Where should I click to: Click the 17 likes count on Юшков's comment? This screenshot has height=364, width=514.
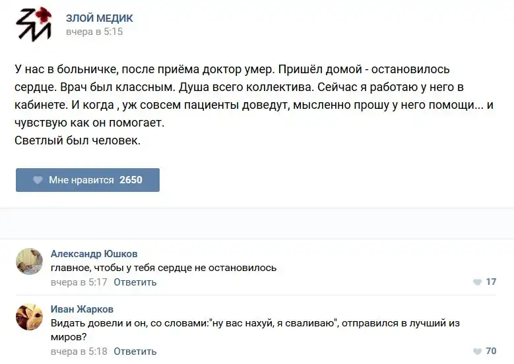491,282
